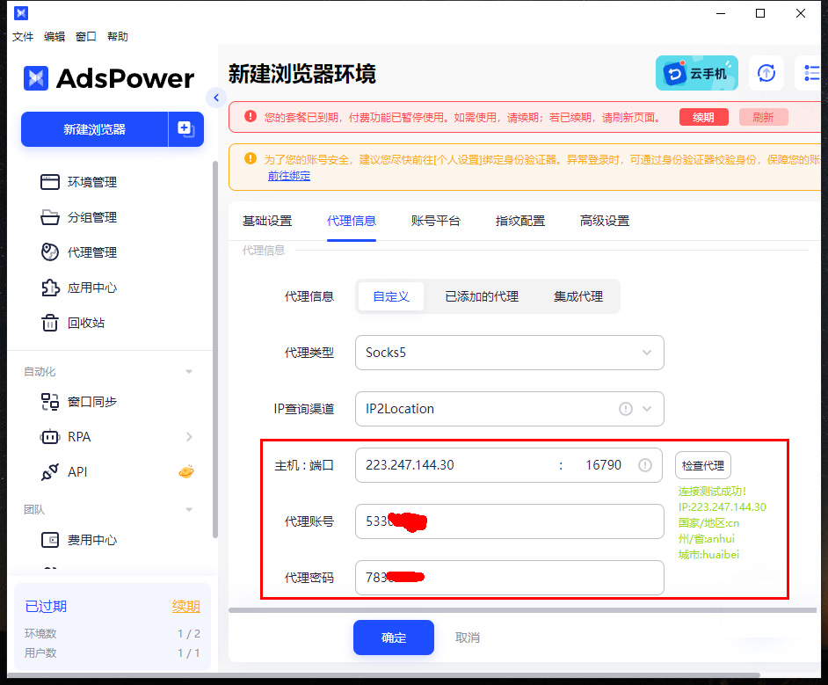Open the IP查询渠道 IP2Location dropdown
Viewport: 828px width, 685px height.
[510, 409]
